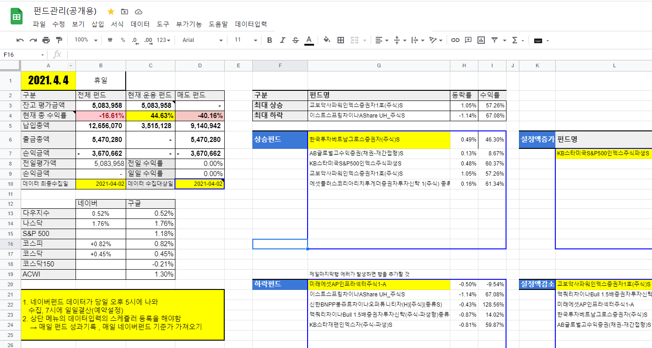Viewport: 652px width, 348px height.
Task: Open the font size 11 dropdown
Action: pos(245,40)
